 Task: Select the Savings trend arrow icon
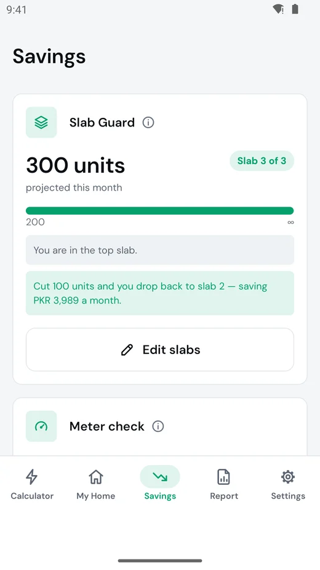coord(160,477)
